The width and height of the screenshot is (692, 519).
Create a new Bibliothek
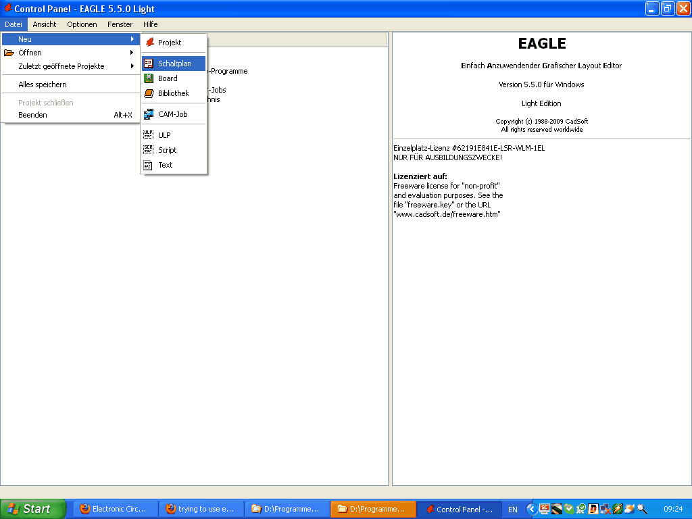click(x=174, y=93)
